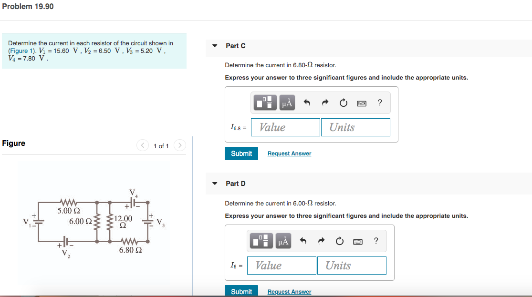Request Answer for Part D
The height and width of the screenshot is (297, 532).
tap(290, 292)
